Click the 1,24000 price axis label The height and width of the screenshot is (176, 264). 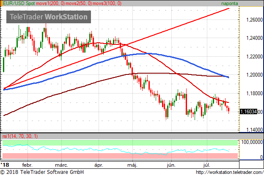(254, 38)
